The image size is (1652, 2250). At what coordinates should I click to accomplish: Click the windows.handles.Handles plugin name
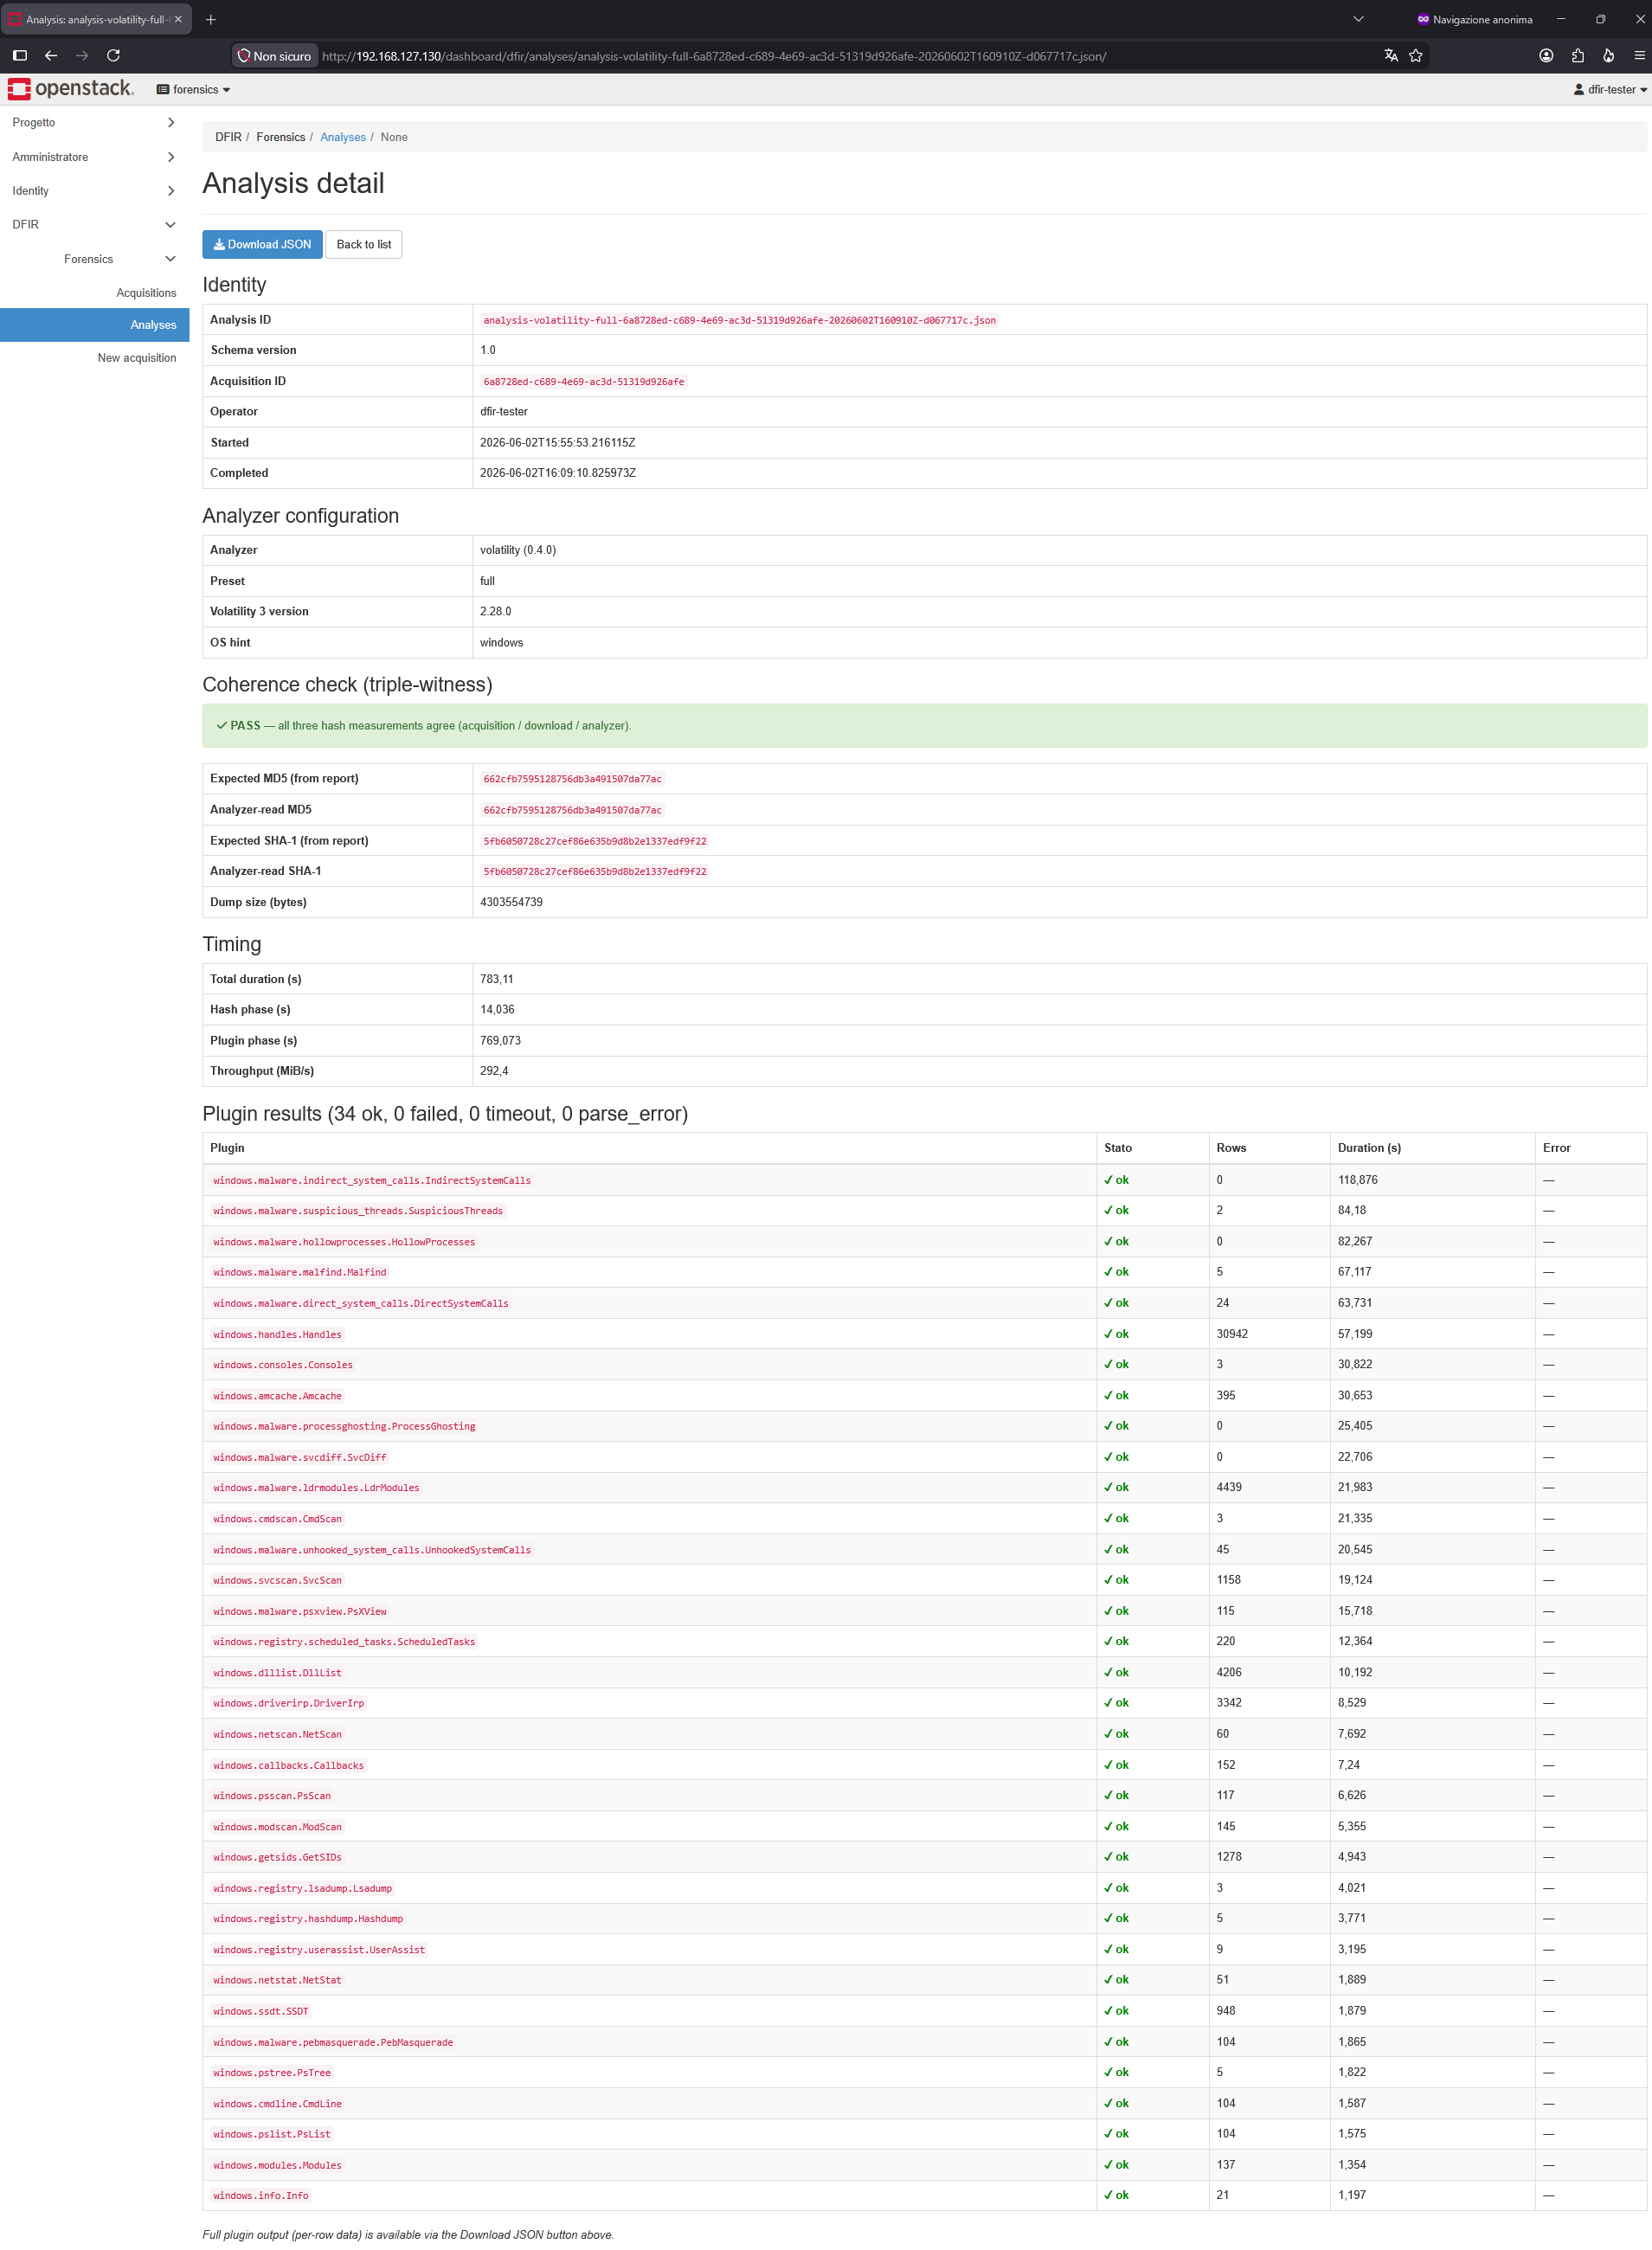click(x=277, y=1334)
